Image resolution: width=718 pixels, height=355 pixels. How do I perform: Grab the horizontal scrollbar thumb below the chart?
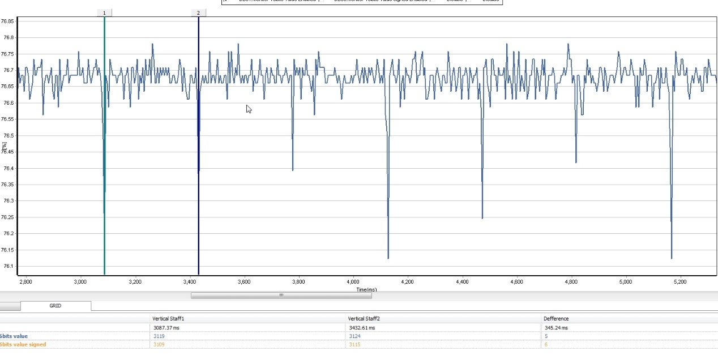(281, 295)
